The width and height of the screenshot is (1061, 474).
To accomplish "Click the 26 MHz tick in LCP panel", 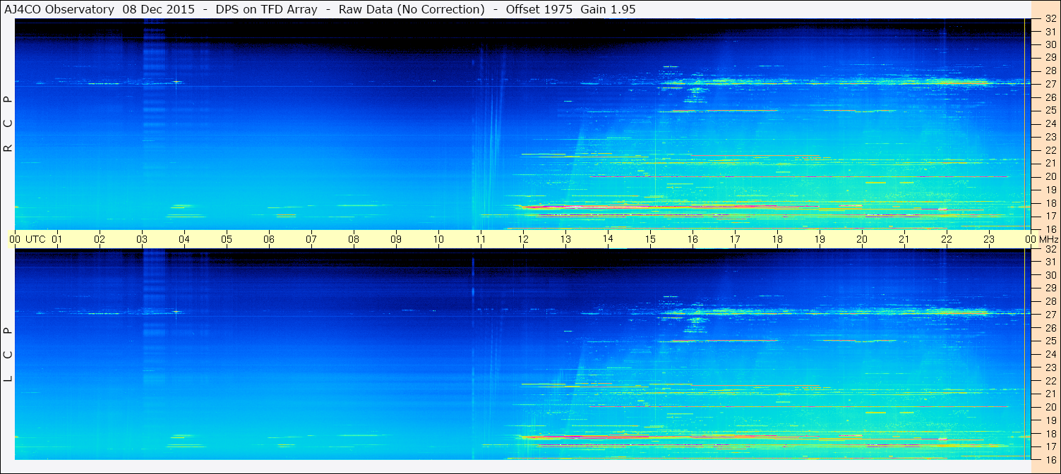I will (x=1050, y=328).
